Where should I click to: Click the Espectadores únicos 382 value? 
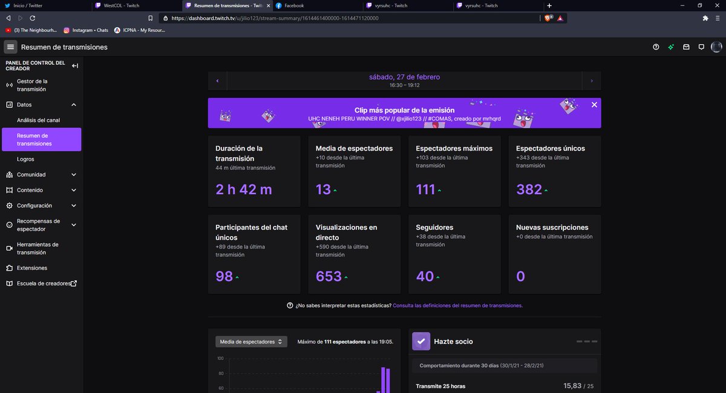click(x=529, y=189)
